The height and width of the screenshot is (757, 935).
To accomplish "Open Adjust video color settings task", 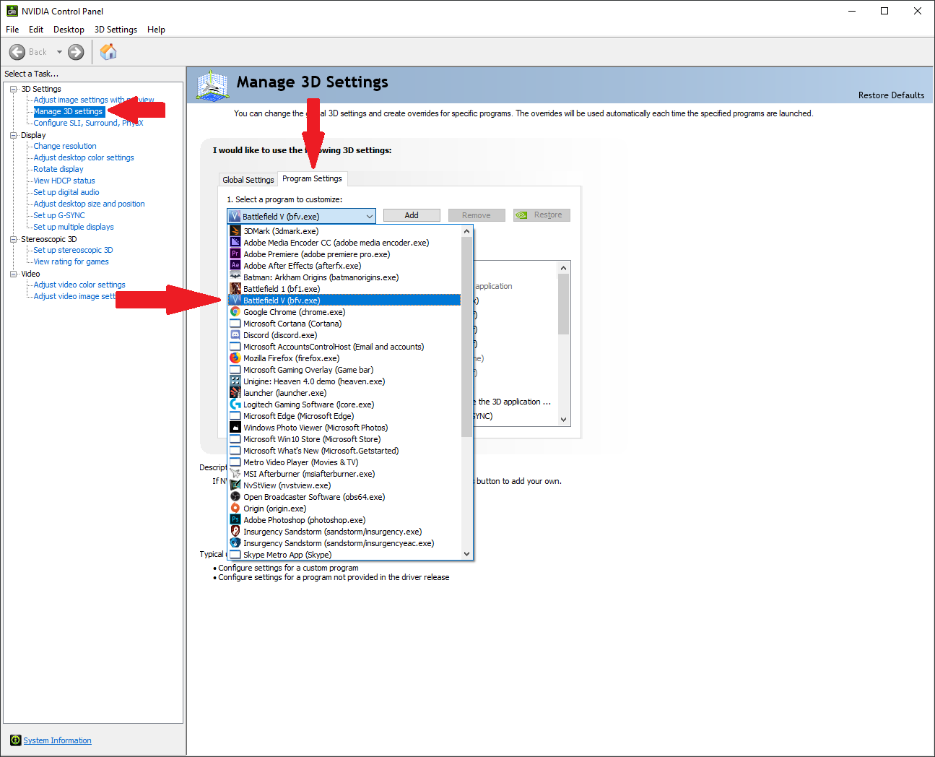I will point(79,285).
